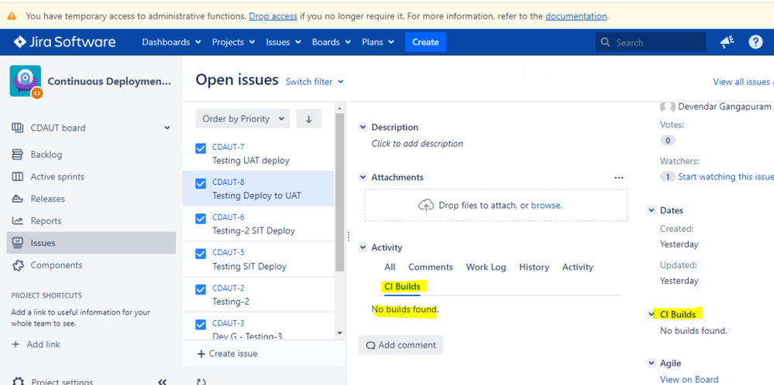This screenshot has width=774, height=385.
Task: Select the CI Builds tab
Action: [x=402, y=287]
